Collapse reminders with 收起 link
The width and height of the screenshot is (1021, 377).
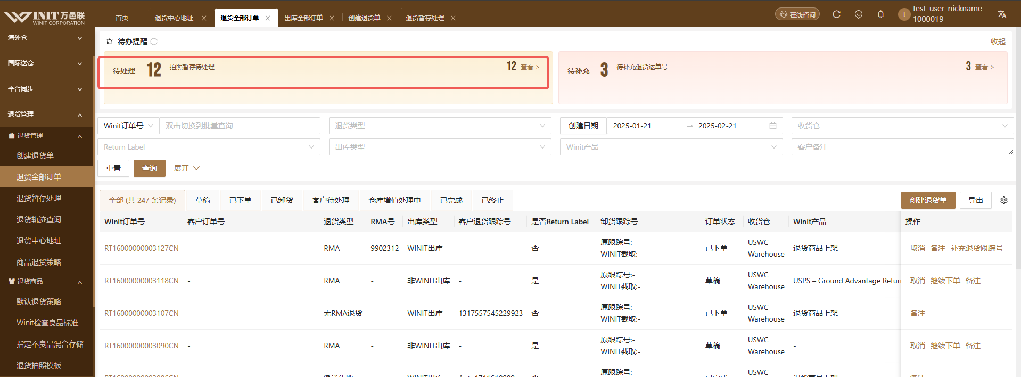coord(998,42)
